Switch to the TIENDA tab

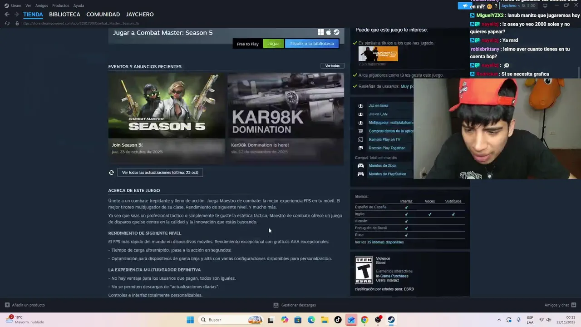33,15
